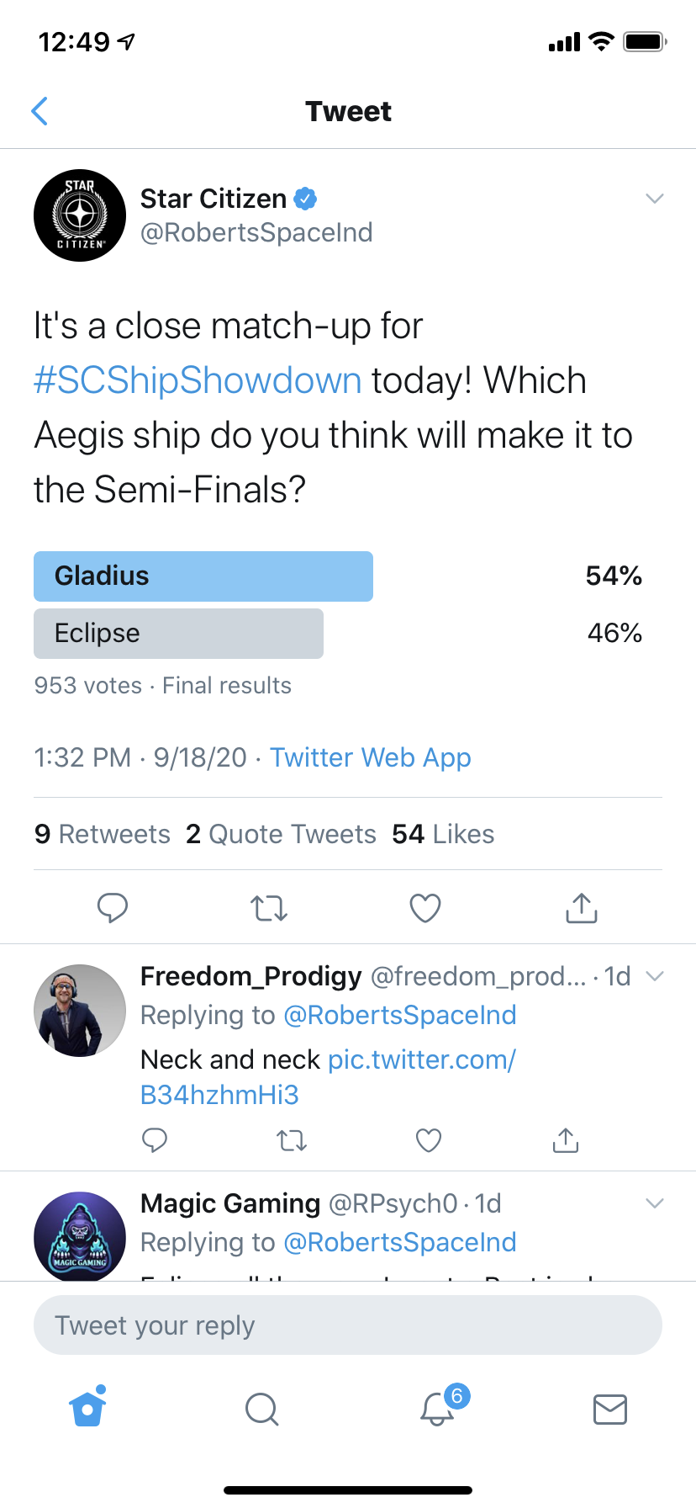Go to the Home tab
Viewport: 696px width, 1508px height.
coord(88,1408)
